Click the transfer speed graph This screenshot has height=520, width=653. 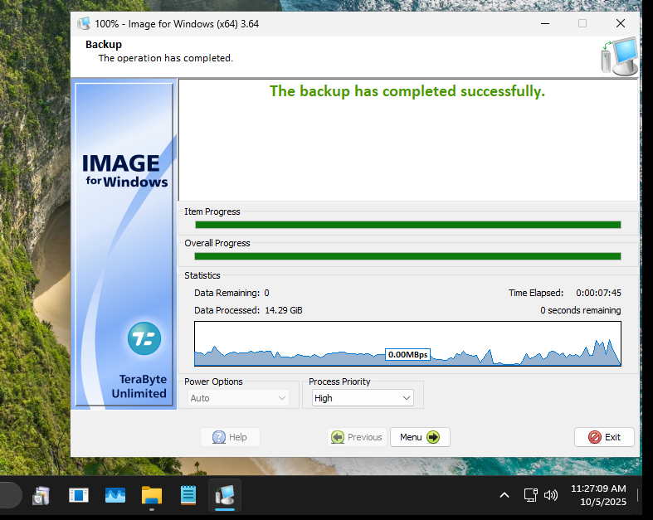[407, 343]
